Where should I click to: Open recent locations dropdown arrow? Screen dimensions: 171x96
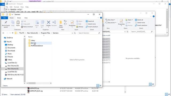[10, 33]
